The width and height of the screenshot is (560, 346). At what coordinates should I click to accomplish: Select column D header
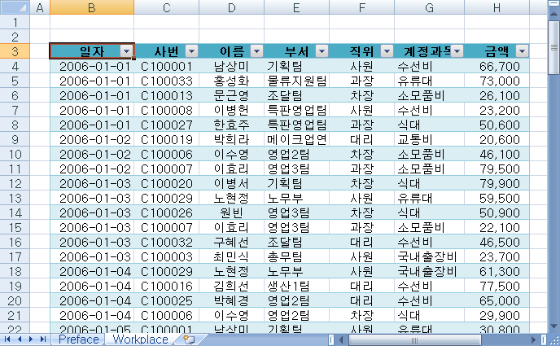coord(231,7)
